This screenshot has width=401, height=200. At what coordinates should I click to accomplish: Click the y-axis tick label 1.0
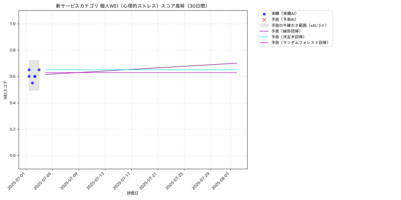click(12, 24)
